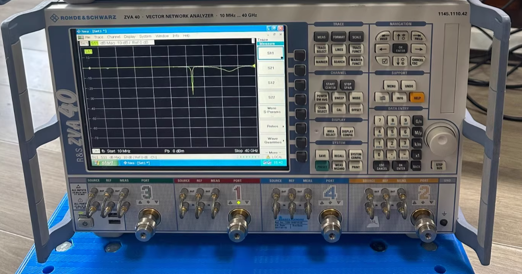Image resolution: width=522 pixels, height=274 pixels.
Task: Hit OK ENTER in NAVIGATION group
Action: (x=400, y=48)
